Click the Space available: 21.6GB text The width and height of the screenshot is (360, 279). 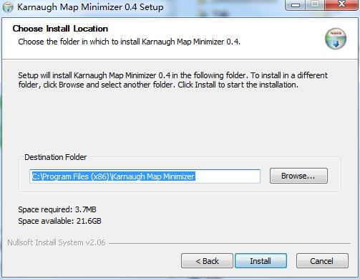coord(59,221)
